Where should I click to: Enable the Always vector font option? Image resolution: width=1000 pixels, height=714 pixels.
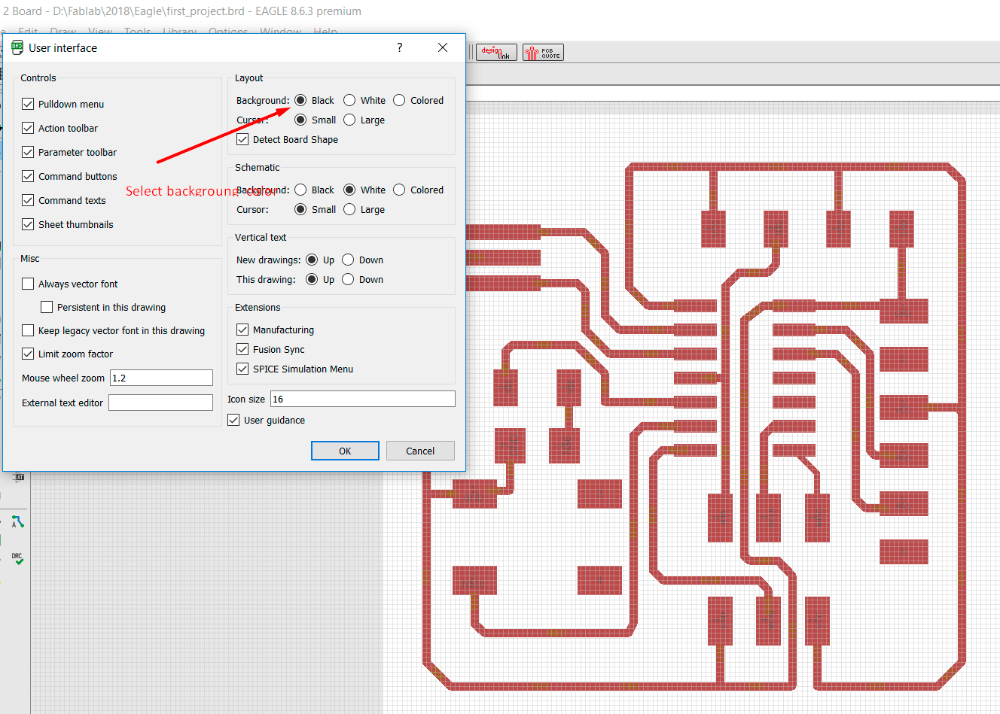[x=28, y=284]
